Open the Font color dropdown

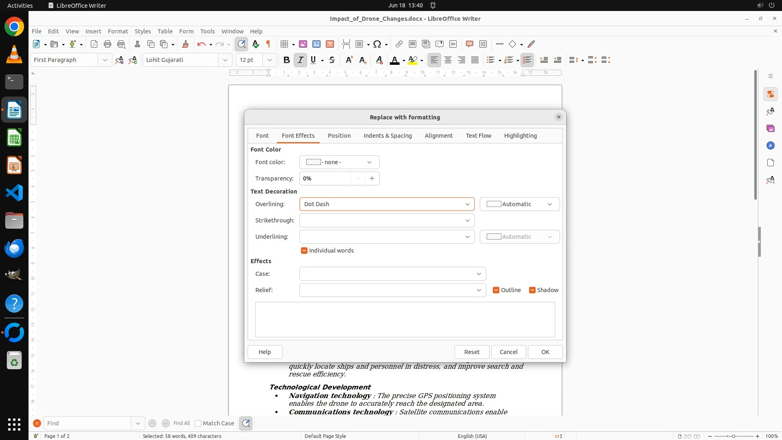point(339,162)
